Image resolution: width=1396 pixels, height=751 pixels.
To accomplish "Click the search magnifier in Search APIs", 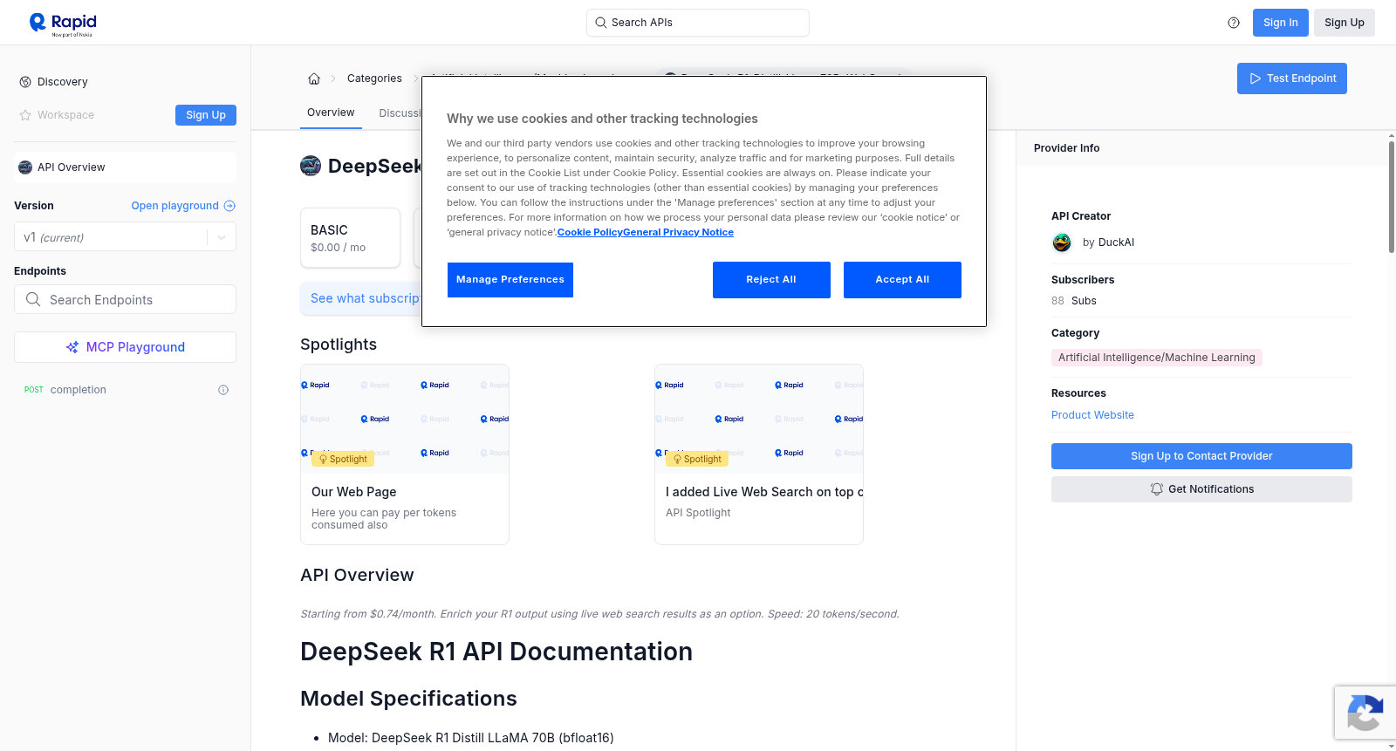I will [x=600, y=23].
